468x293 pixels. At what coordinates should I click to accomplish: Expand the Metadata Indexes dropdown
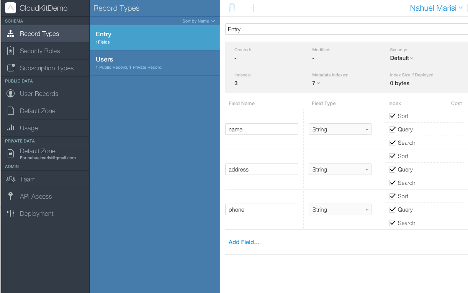coord(316,83)
